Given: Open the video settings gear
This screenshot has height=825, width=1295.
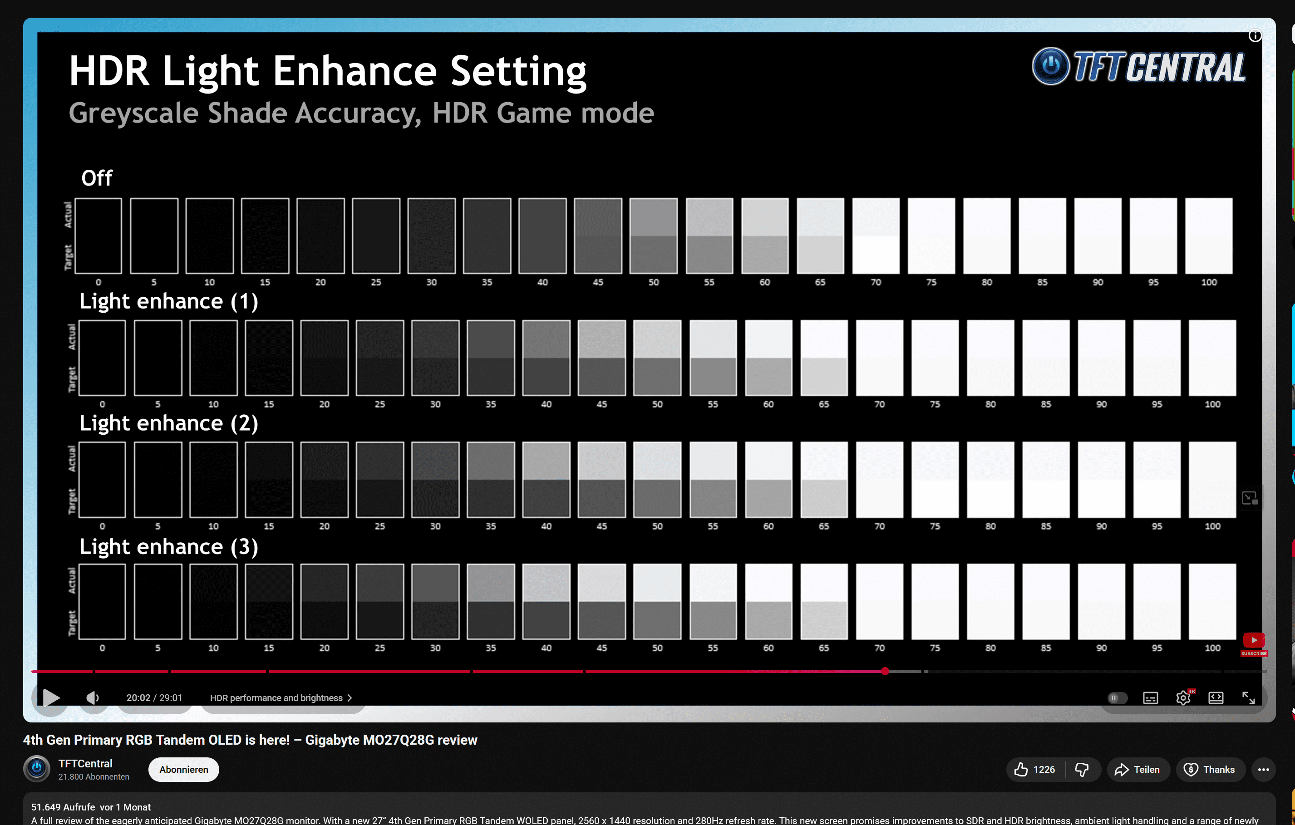Looking at the screenshot, I should pyautogui.click(x=1182, y=697).
